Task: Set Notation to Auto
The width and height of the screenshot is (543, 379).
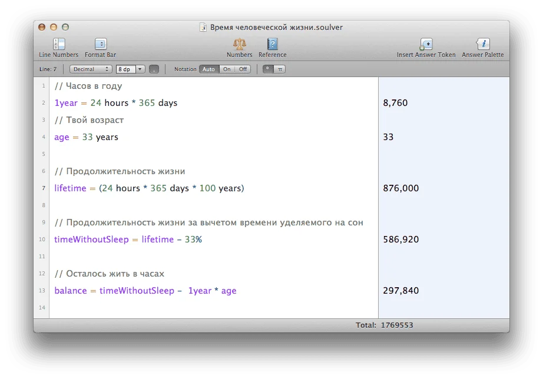Action: pos(208,69)
